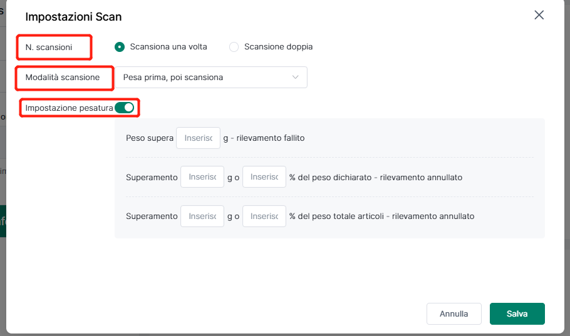Turn off the Impostazione pesatura switch
This screenshot has height=336, width=570.
[124, 108]
